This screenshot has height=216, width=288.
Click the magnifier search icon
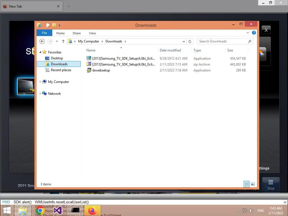click(x=250, y=41)
